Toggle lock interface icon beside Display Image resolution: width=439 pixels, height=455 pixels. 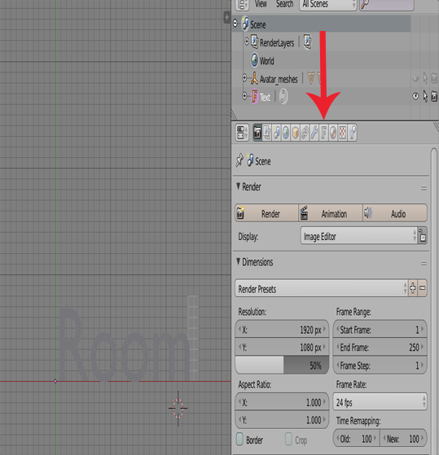click(x=423, y=236)
